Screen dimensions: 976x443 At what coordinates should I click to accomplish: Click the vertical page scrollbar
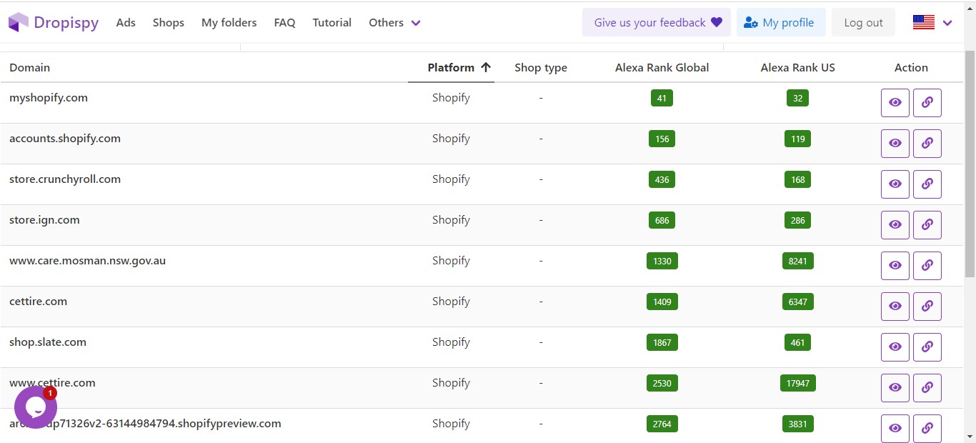point(969,164)
